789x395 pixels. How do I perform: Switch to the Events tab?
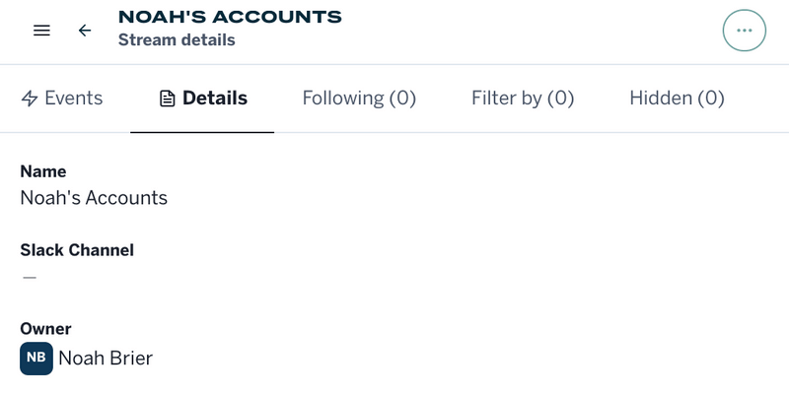73,99
